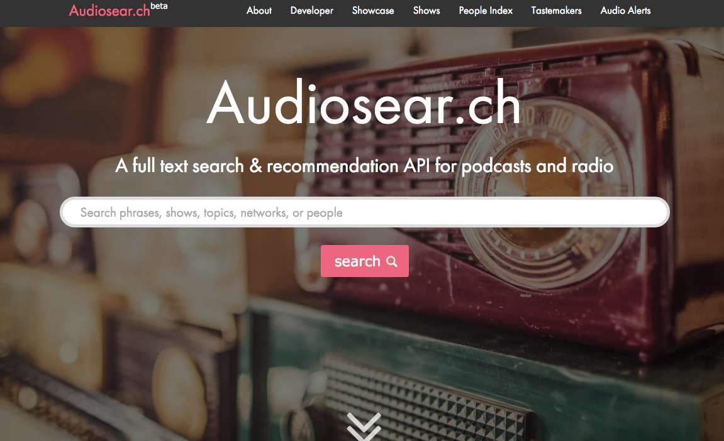Click the large Audiosear.ch hero heading
This screenshot has height=441, width=724.
coord(364,102)
